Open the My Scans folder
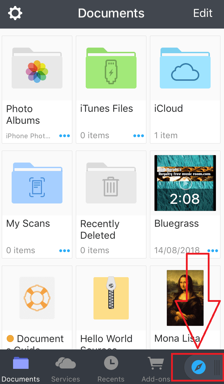Viewport: 224px width, 384px height. (37, 183)
